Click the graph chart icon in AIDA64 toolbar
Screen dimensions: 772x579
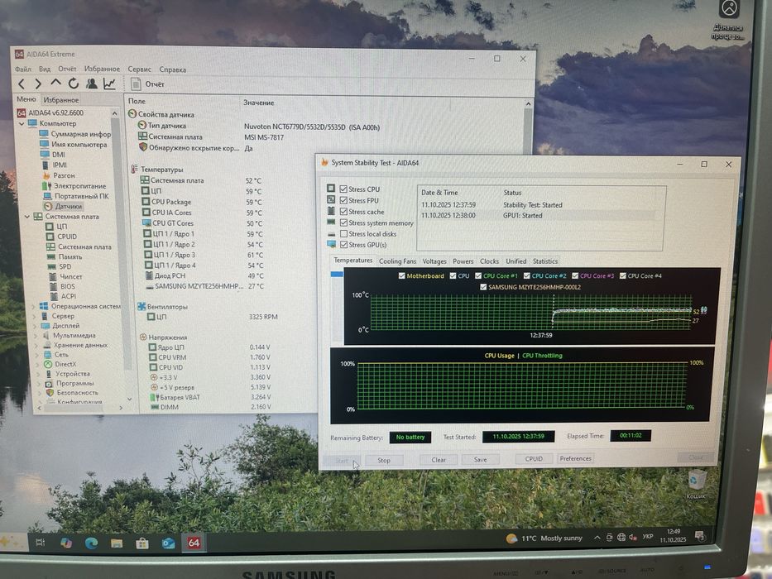(109, 84)
